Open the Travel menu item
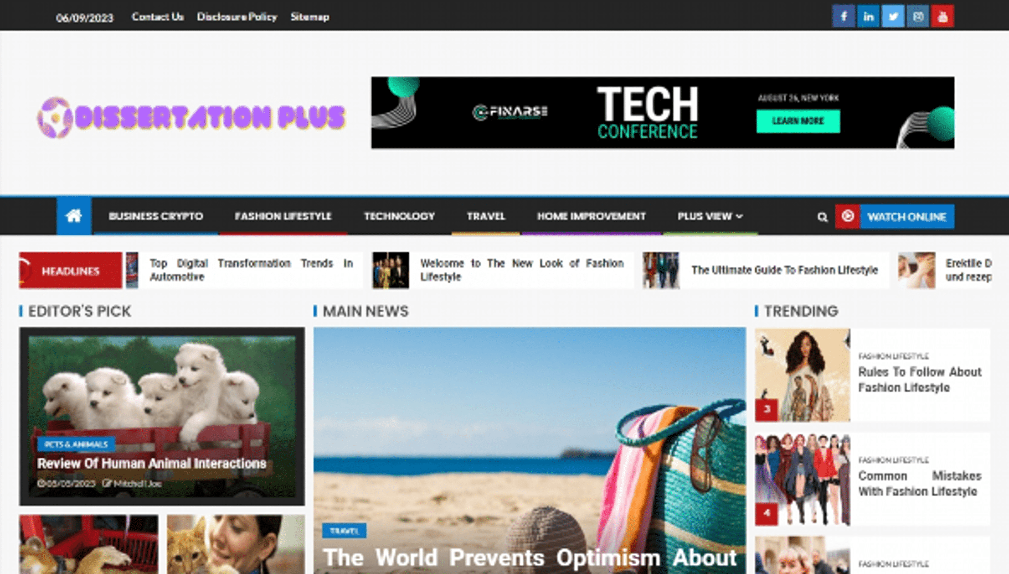This screenshot has height=574, width=1009. point(486,216)
